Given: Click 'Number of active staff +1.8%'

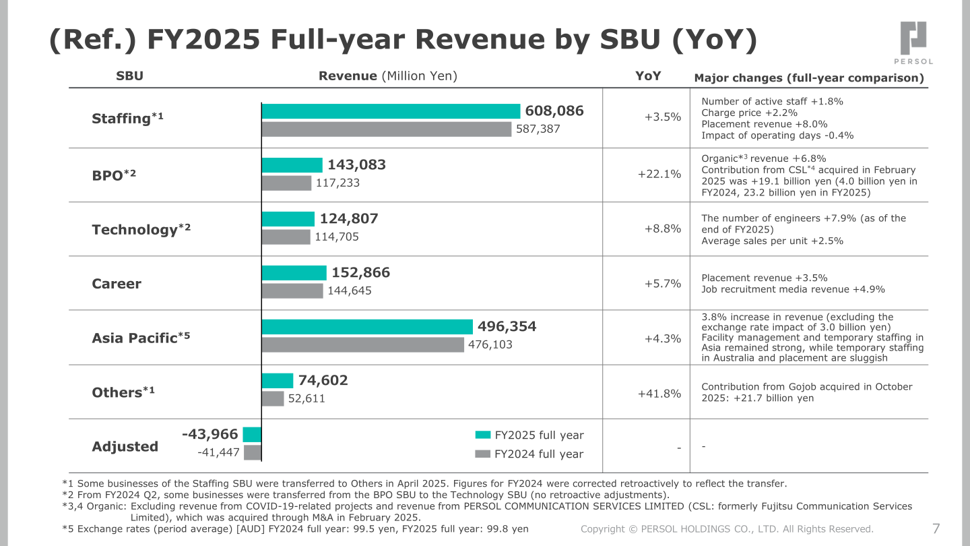Looking at the screenshot, I should 772,101.
